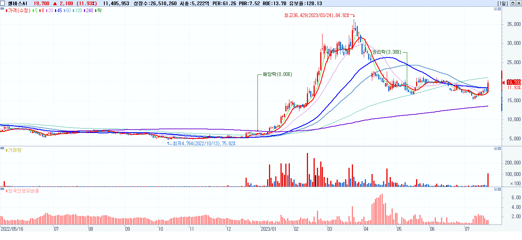The width and height of the screenshot is (522, 240).
Task: Click the current price tag 19,700 on axis
Action: (513, 82)
